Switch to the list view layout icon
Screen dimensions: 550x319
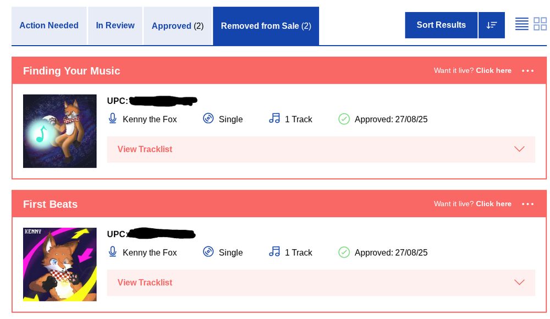[x=521, y=24]
